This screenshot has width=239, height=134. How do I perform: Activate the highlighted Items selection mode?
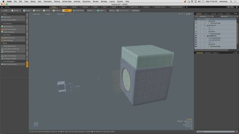point(67,11)
